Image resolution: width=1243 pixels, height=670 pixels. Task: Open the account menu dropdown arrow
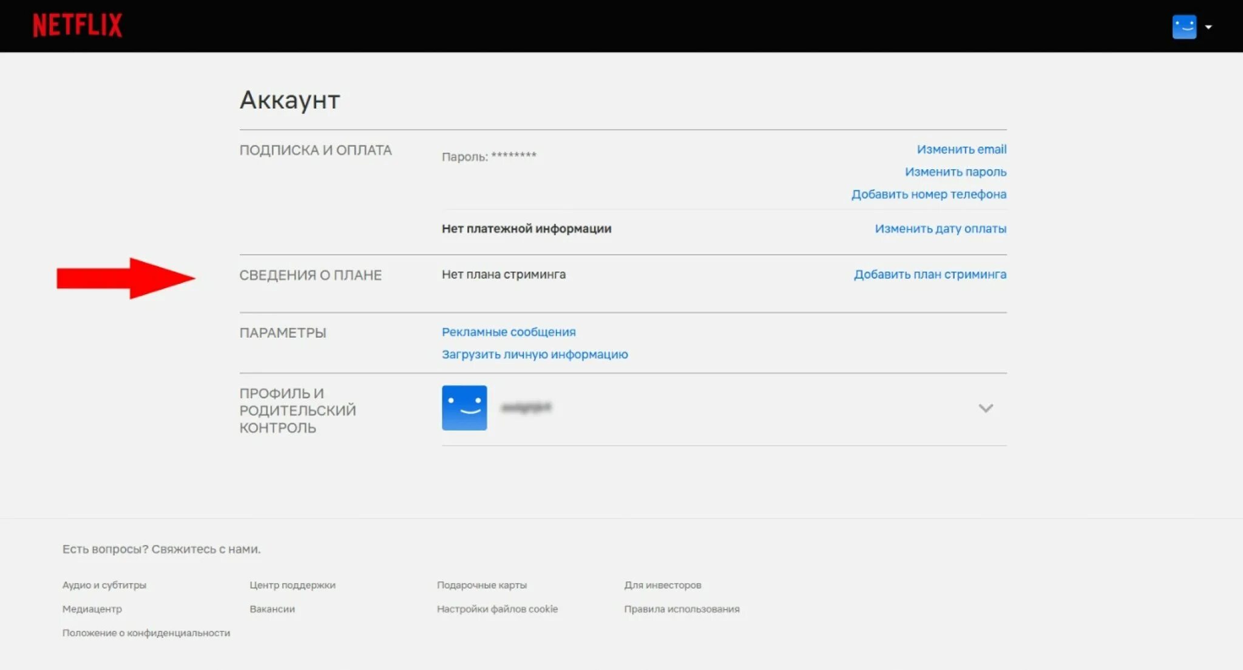click(x=1208, y=27)
